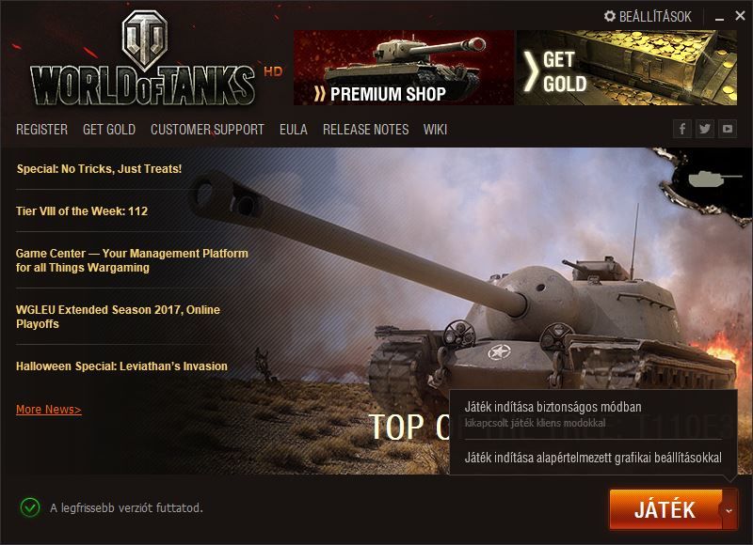753x545 pixels.
Task: Open the Premium Shop banner
Action: [404, 68]
